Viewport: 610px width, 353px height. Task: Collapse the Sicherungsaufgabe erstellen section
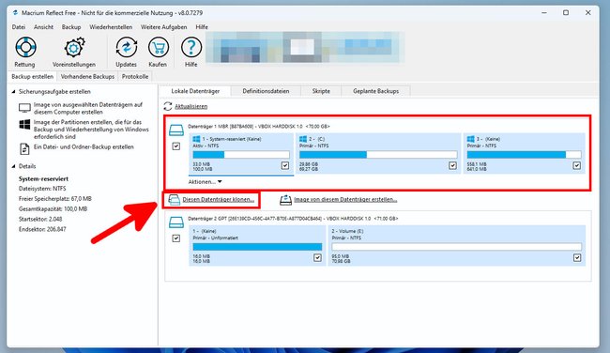pyautogui.click(x=13, y=92)
